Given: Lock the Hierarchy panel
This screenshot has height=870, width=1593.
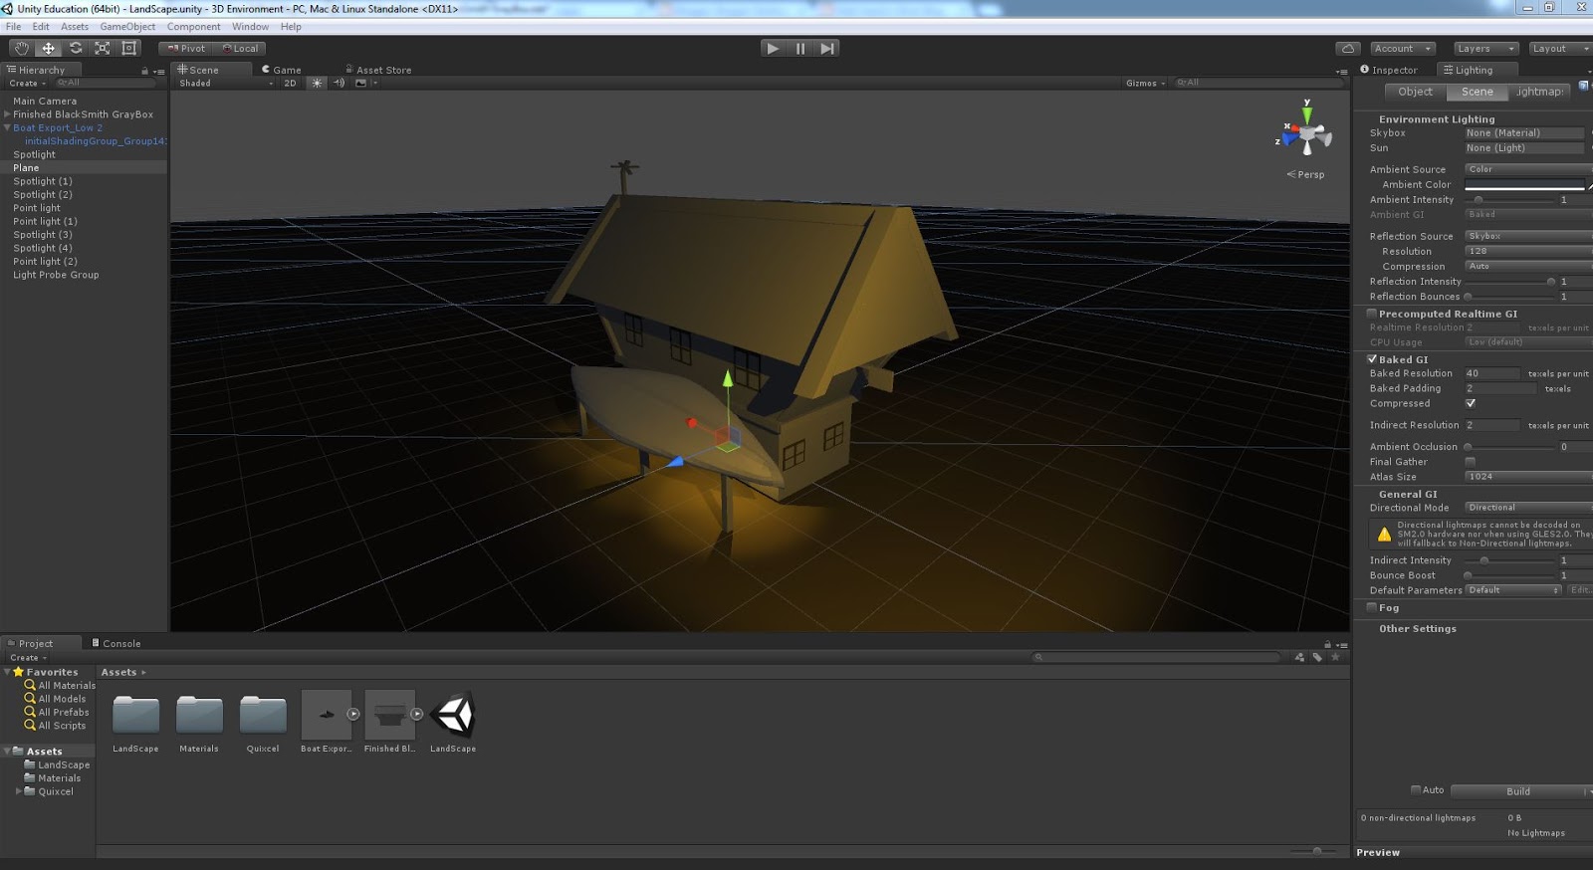Looking at the screenshot, I should 144,71.
